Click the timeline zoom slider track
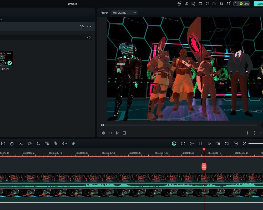This screenshot has width=263, height=210. (x=256, y=143)
